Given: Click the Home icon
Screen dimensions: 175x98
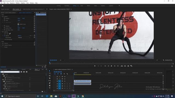Looking at the screenshot, I should pyautogui.click(x=2, y=6).
